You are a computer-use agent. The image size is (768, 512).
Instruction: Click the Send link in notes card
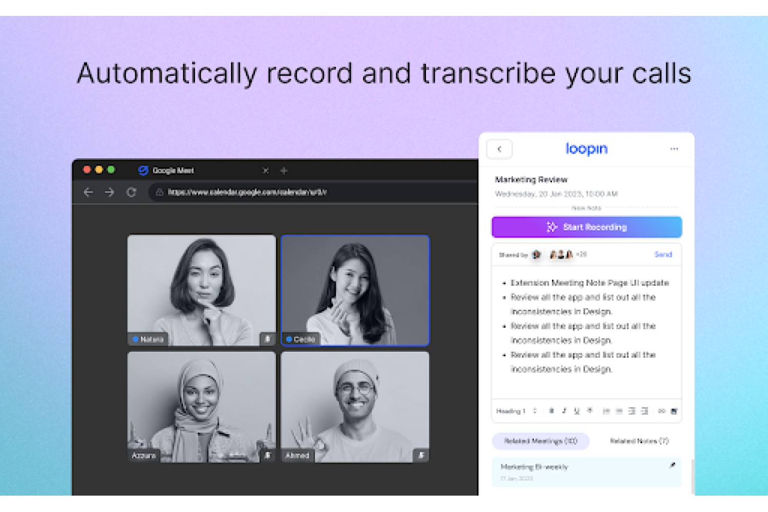(663, 254)
